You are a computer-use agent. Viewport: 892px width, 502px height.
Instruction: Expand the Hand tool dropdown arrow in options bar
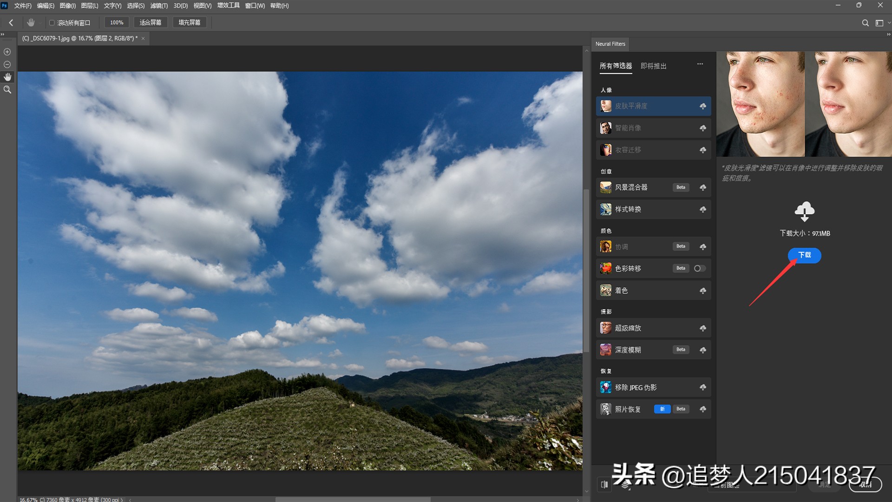point(40,22)
